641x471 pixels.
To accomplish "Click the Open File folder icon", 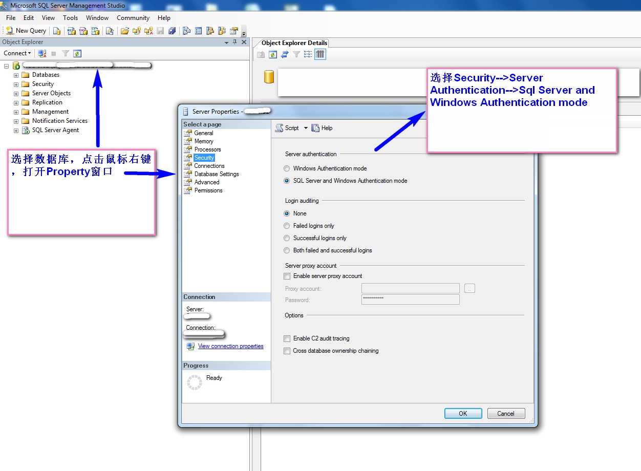I will pos(124,31).
